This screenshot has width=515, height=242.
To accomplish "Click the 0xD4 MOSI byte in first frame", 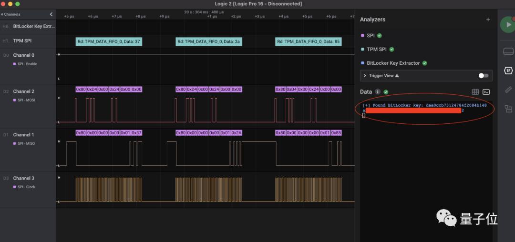I will pyautogui.click(x=92, y=89).
